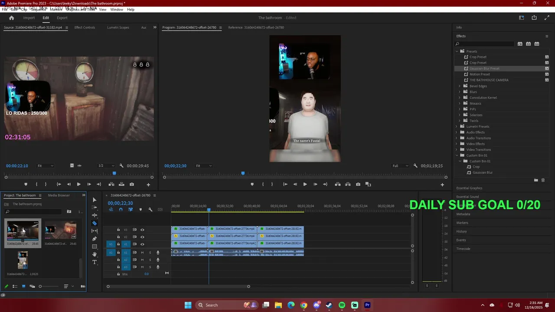Screen dimensions: 555x312
Task: Expand the Lumetri Presets folder
Action: pyautogui.click(x=457, y=127)
